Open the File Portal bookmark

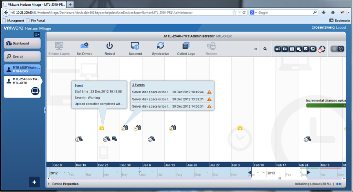click(x=36, y=20)
